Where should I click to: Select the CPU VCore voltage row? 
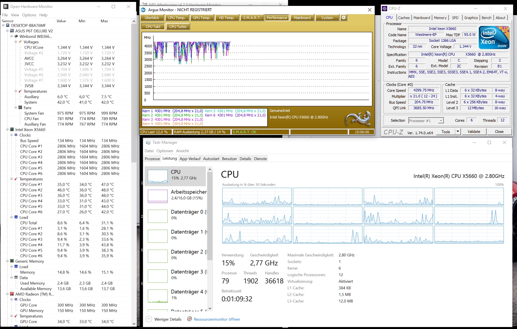[66, 47]
